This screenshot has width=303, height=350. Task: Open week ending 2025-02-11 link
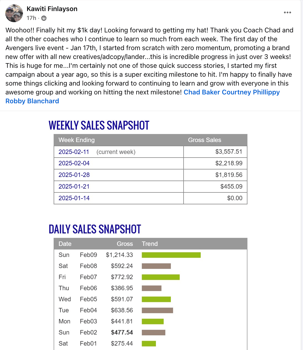(74, 152)
